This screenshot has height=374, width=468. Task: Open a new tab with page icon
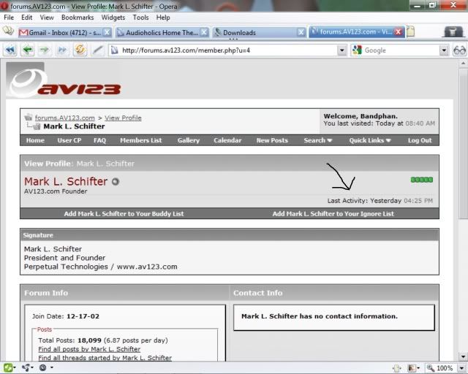(411, 31)
